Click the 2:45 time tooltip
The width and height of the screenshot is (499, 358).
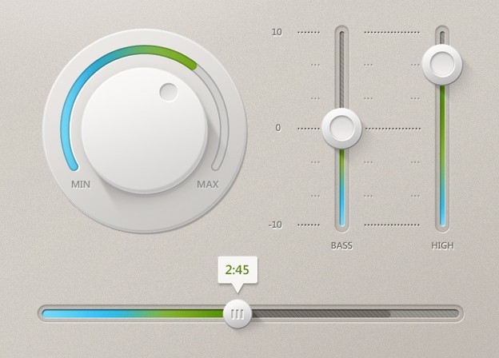(x=238, y=270)
